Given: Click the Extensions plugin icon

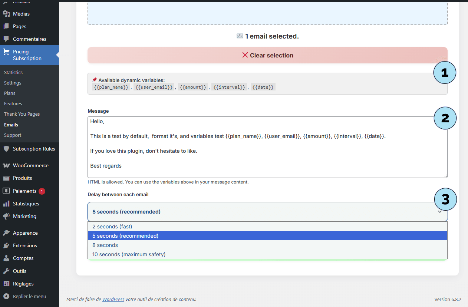Looking at the screenshot, I should click(6, 245).
